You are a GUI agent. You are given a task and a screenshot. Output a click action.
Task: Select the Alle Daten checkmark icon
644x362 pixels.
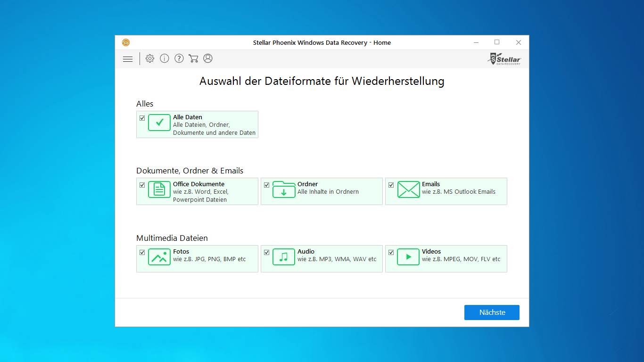tap(159, 123)
